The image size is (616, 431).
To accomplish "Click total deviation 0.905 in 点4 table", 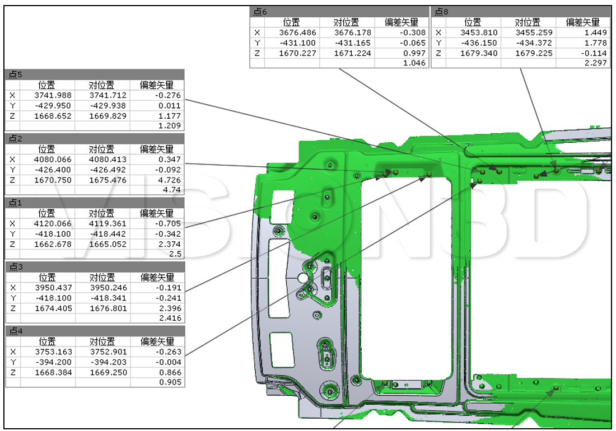I will click(170, 382).
